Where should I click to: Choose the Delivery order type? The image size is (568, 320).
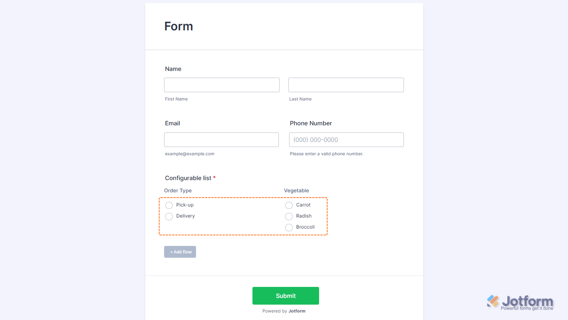point(169,216)
